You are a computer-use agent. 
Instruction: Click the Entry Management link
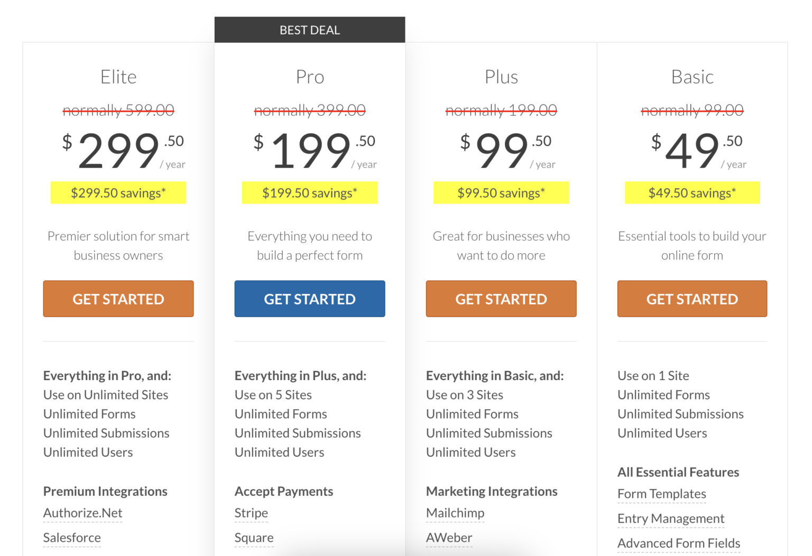click(671, 518)
